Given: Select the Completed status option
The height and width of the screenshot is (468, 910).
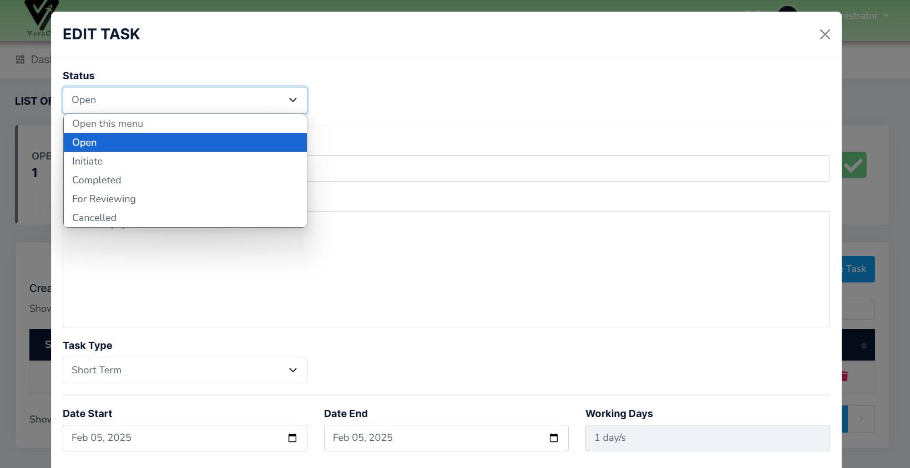Looking at the screenshot, I should pos(97,180).
